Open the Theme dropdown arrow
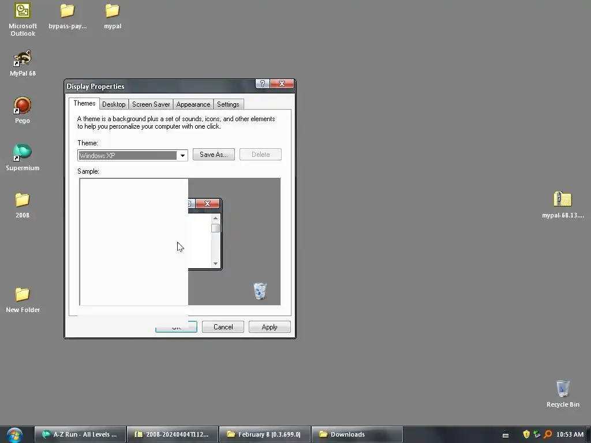The width and height of the screenshot is (591, 443). (182, 156)
